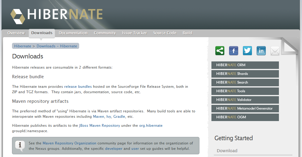Open Hibernate Metamodel Generator project
Image resolution: width=302 pixels, height=157 pixels.
click(x=245, y=108)
